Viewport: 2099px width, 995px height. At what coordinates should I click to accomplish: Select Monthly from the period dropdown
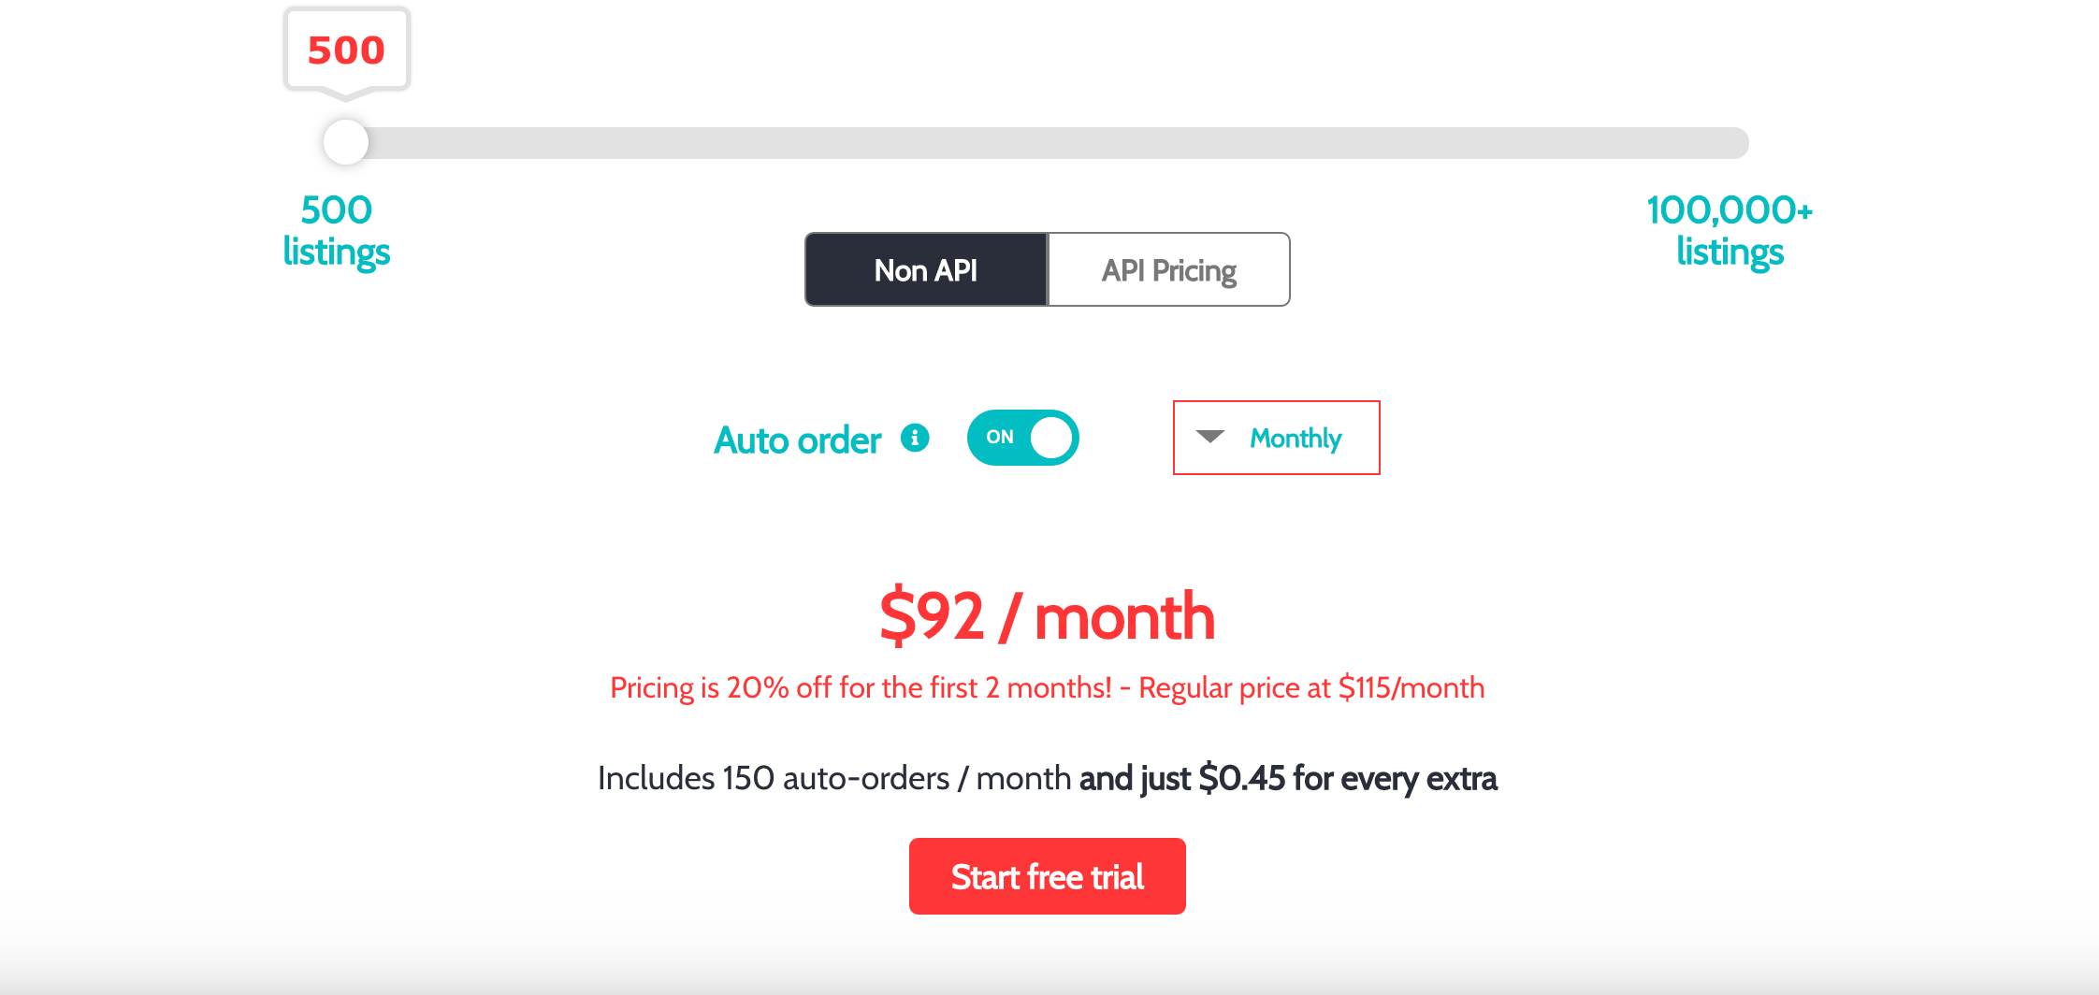coord(1295,438)
